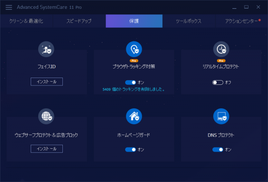This screenshot has height=182, width=268.
Task: Install ウェブサーフプロテクト＆広告ブロック via インストール
Action: coord(46,149)
